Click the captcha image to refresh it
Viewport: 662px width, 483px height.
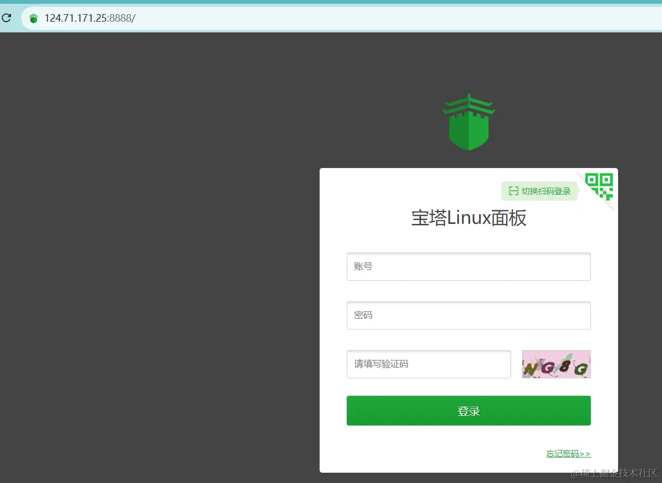(556, 364)
